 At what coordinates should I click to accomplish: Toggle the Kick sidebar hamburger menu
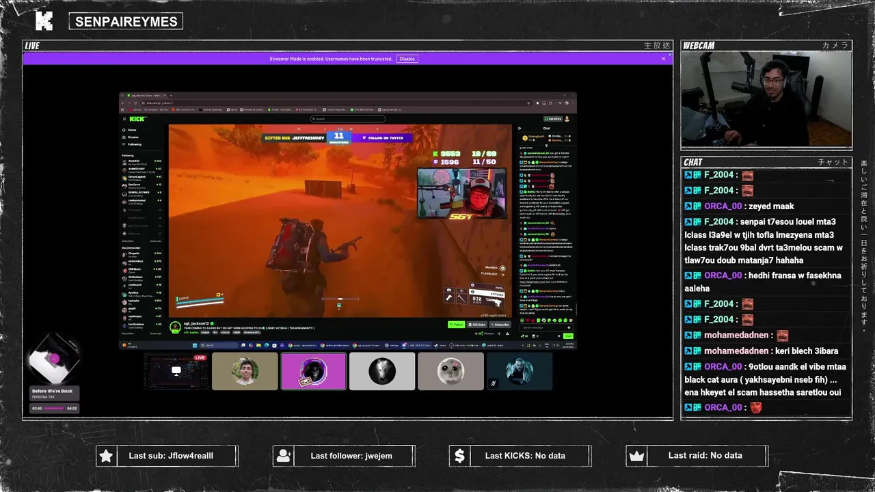pyautogui.click(x=124, y=119)
